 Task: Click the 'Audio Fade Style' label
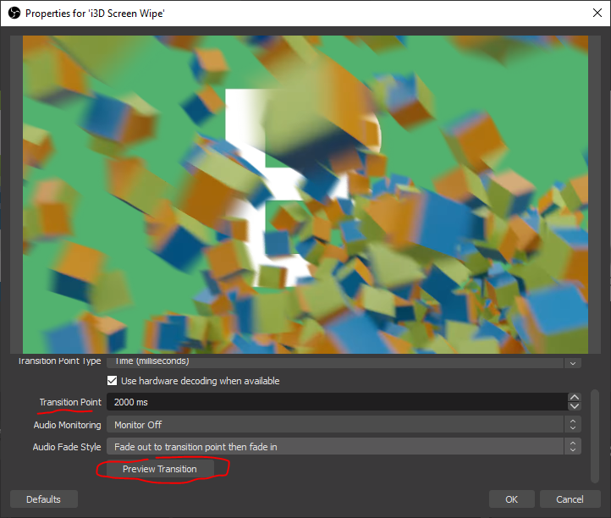(67, 447)
